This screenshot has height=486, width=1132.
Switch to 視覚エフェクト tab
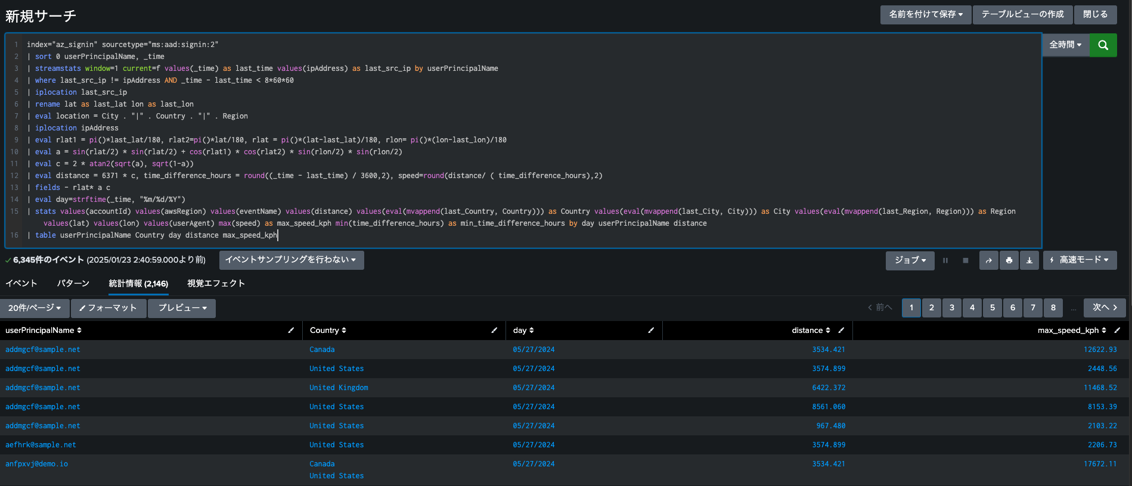216,283
